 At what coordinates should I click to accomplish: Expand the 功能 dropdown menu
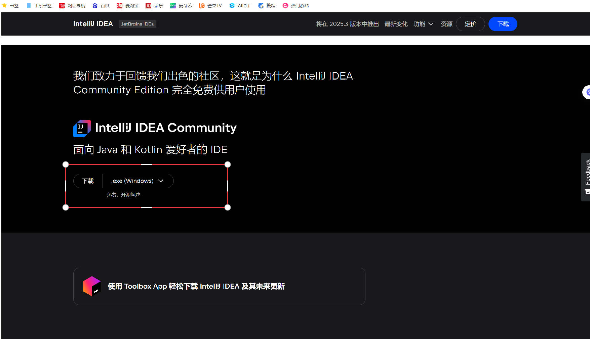(x=423, y=24)
